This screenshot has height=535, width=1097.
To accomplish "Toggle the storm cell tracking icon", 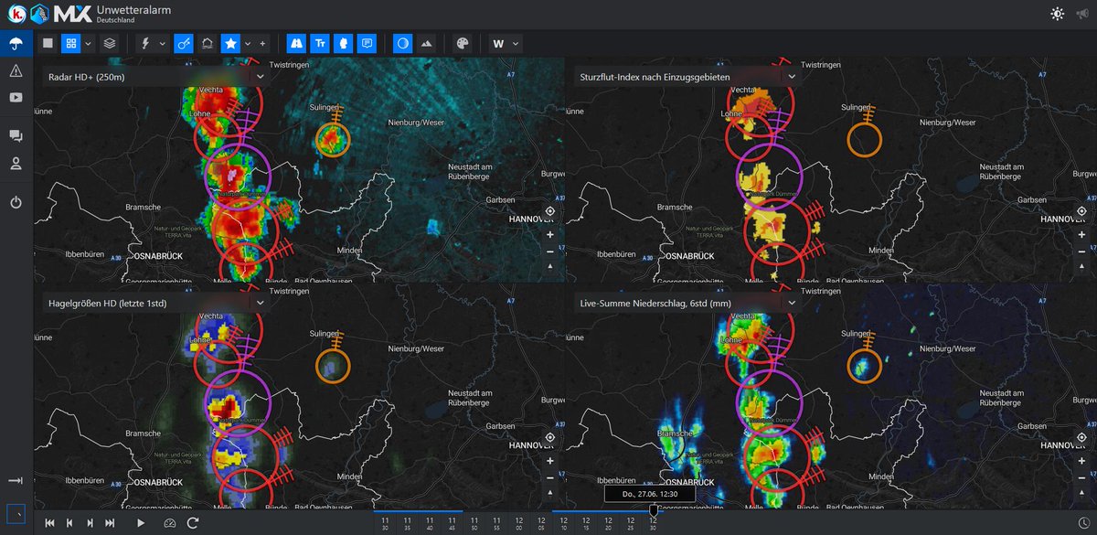I will pyautogui.click(x=184, y=42).
